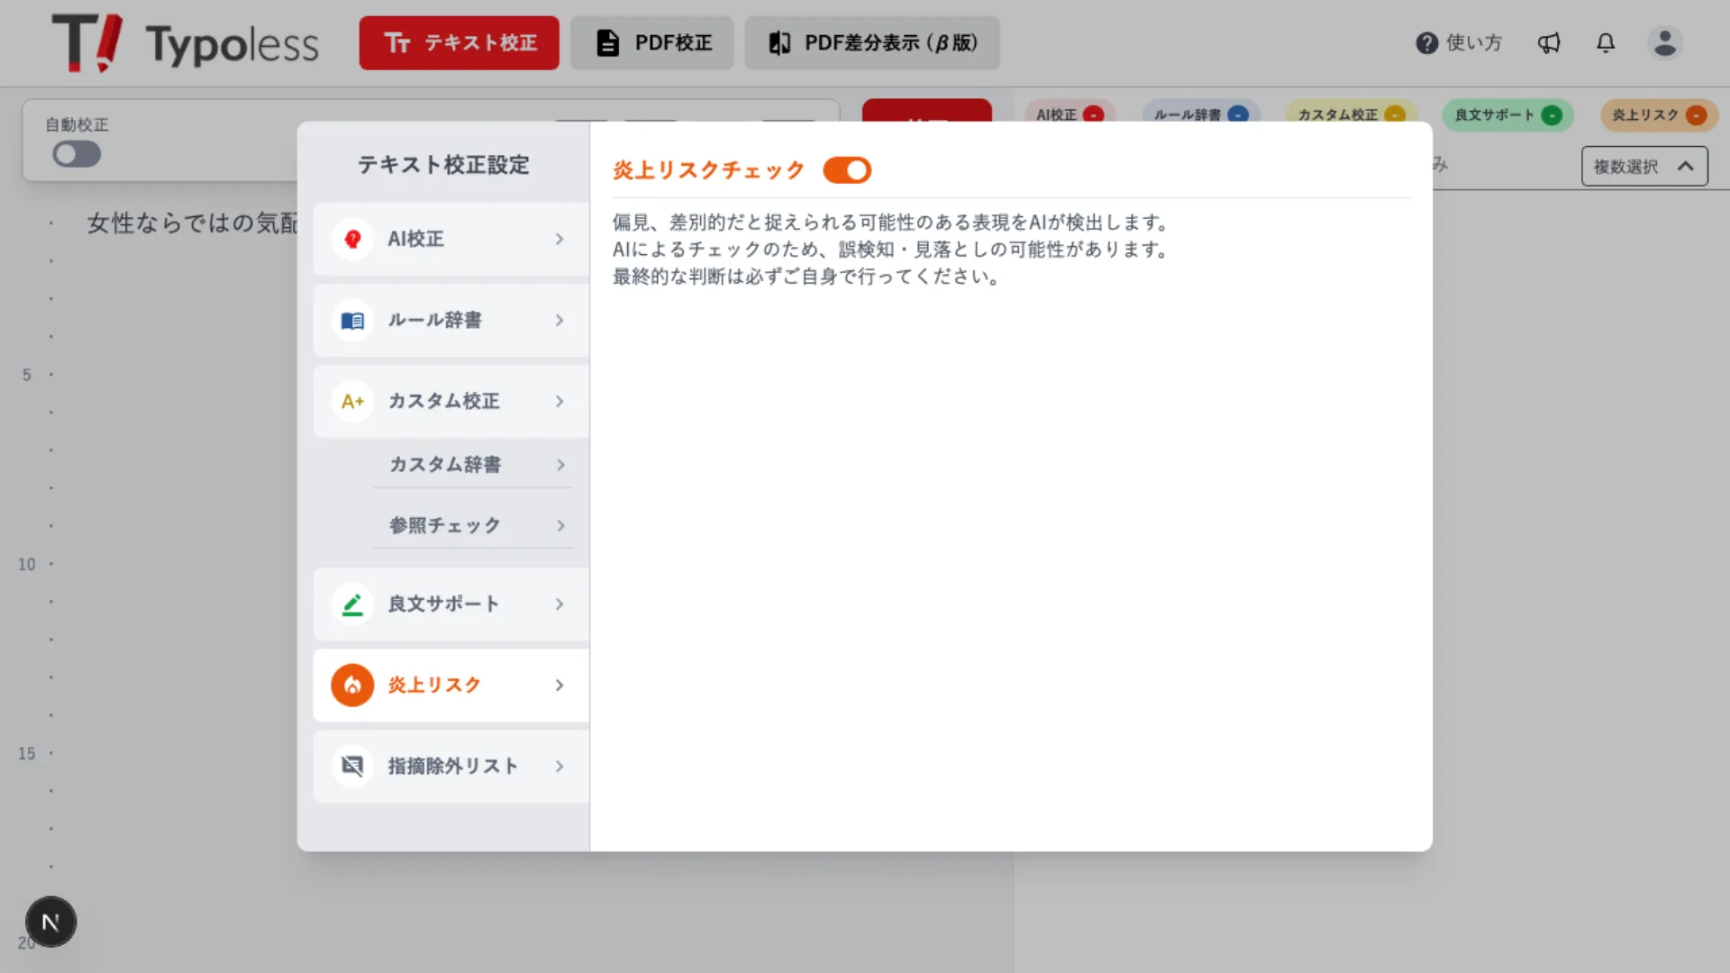1730x973 pixels.
Task: Select 指摘除外リスト in settings menu
Action: [451, 766]
